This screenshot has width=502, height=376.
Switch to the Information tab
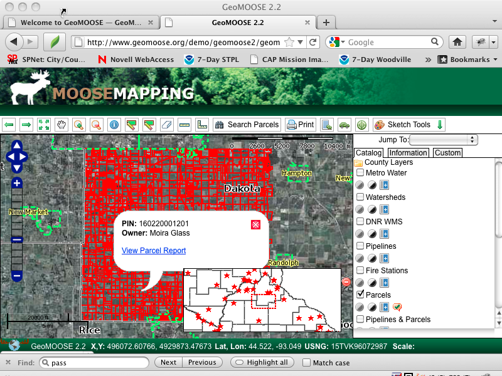tap(409, 153)
